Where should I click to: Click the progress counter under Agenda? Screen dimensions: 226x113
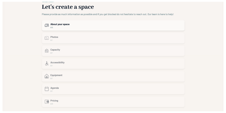(x=51, y=91)
